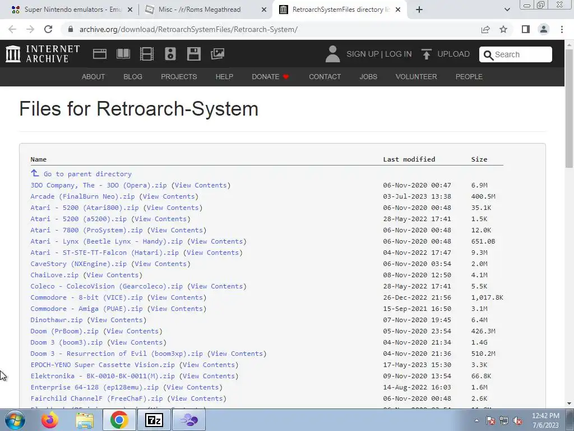Click the LOG IN link
Viewport: 574px width, 431px height.
coord(399,54)
